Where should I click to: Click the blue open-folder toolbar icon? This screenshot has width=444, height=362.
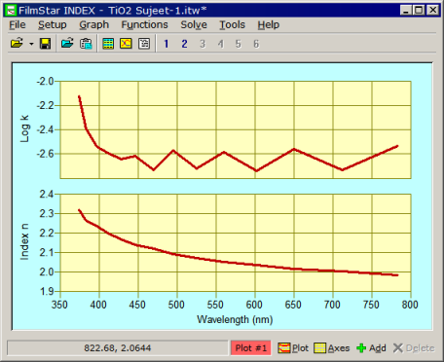pyautogui.click(x=67, y=44)
